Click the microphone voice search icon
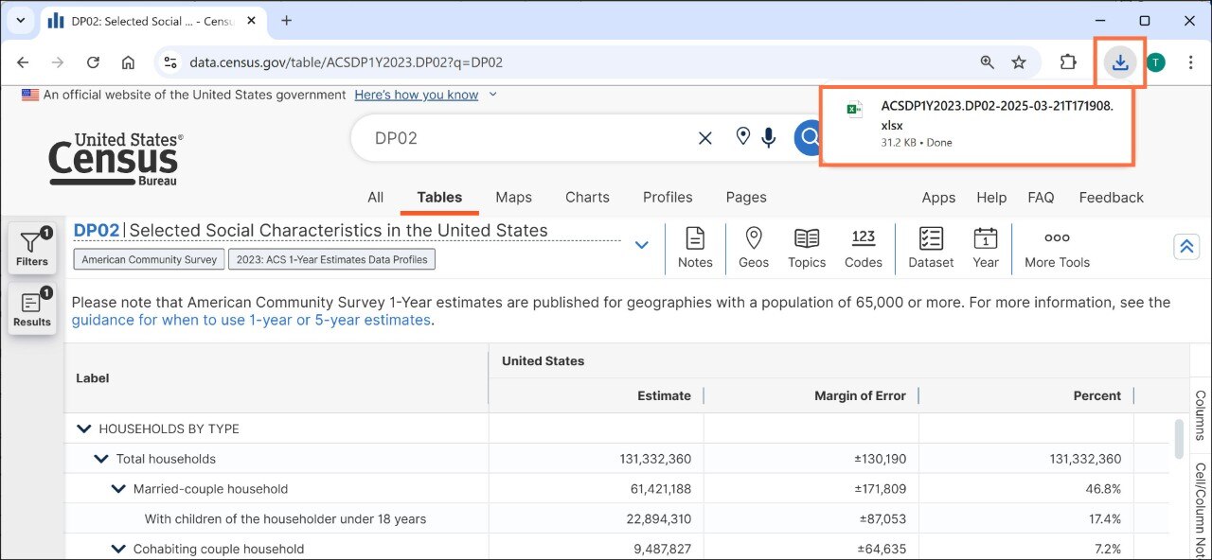This screenshot has width=1212, height=560. pyautogui.click(x=769, y=138)
